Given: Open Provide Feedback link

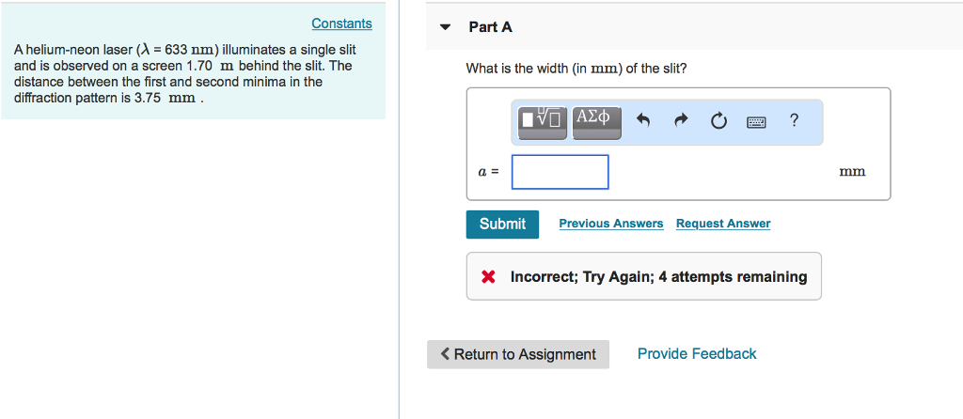Looking at the screenshot, I should [x=697, y=353].
